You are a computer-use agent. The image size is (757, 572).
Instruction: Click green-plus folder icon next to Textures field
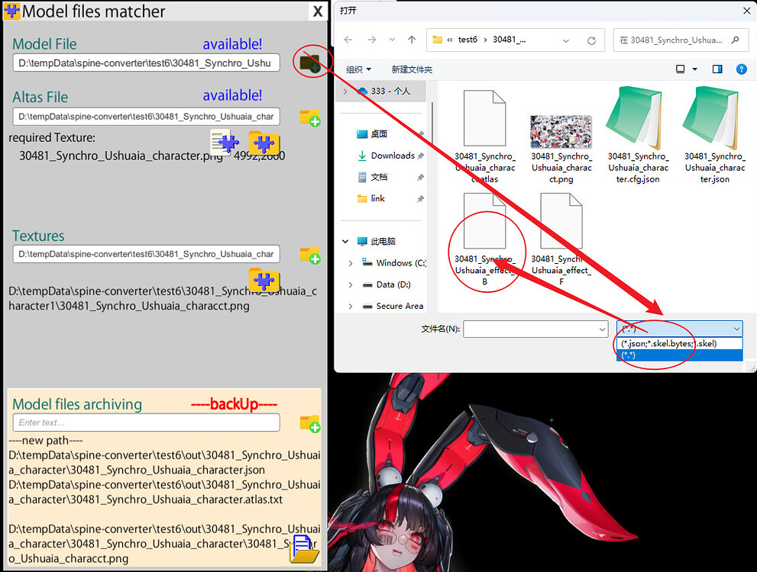tap(309, 255)
